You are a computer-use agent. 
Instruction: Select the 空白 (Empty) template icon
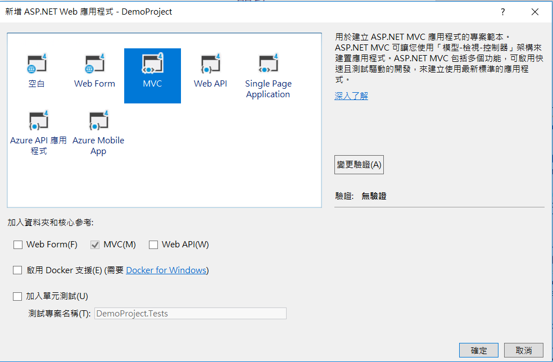point(37,71)
